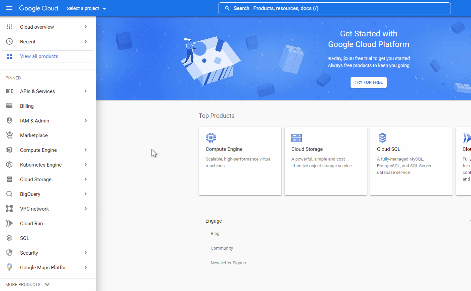Expand the APIs & Services submenu arrow
Viewport: 471px width, 291px height.
coord(86,91)
